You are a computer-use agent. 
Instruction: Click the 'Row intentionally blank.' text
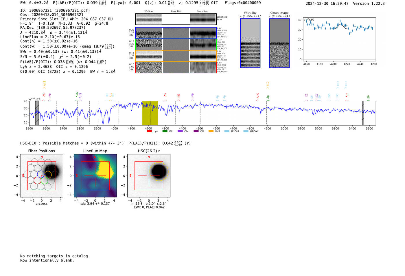47,260
